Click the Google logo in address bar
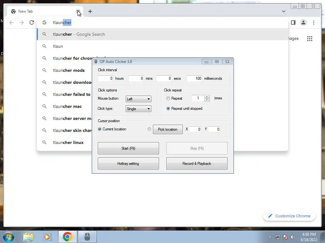 44,22
